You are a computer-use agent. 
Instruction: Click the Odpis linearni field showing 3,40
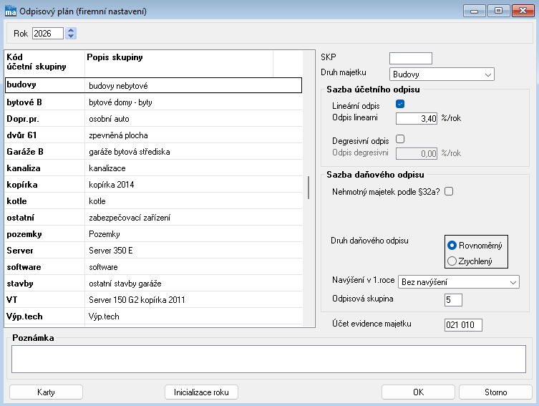(417, 119)
